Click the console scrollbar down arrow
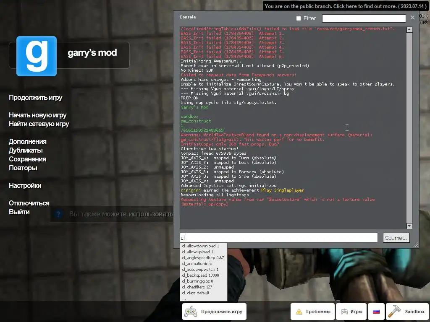The image size is (430, 322). click(409, 226)
